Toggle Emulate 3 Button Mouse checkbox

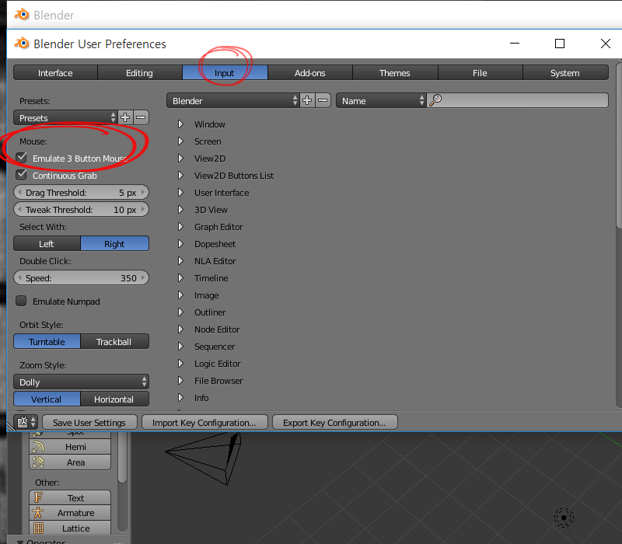tap(22, 158)
